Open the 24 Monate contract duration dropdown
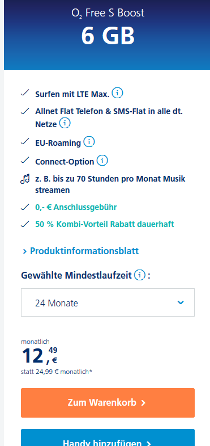 point(108,302)
